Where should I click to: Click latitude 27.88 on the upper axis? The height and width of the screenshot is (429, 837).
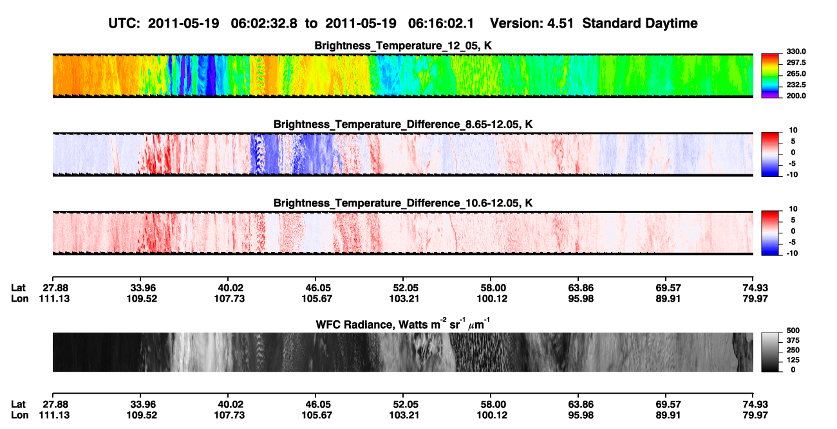[55, 288]
